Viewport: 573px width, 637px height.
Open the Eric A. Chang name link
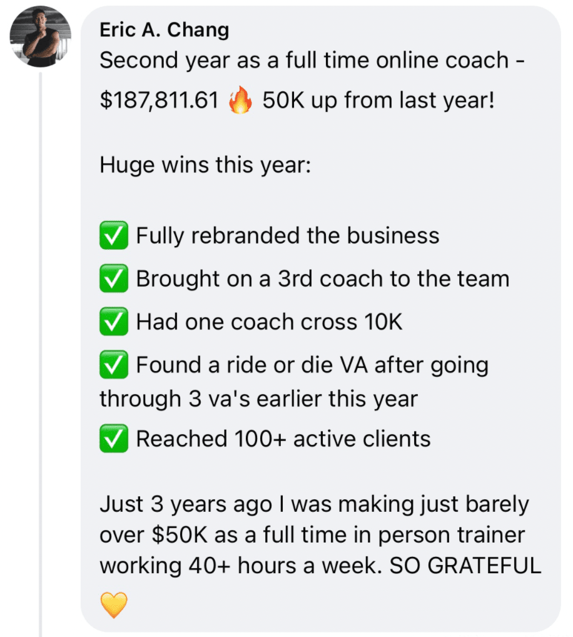tap(165, 29)
